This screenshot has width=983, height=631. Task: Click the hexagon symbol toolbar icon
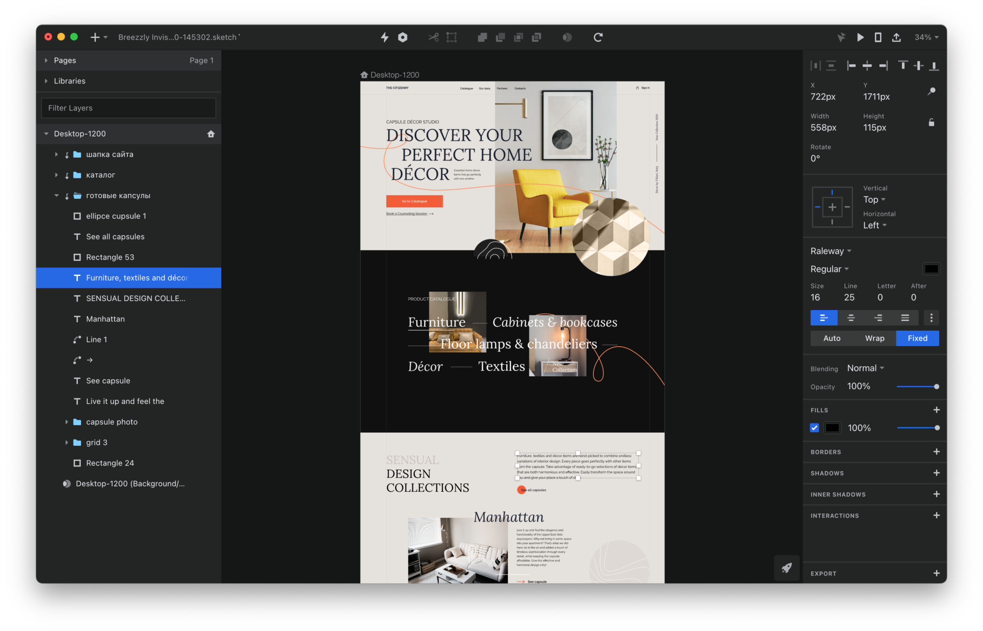(x=403, y=37)
